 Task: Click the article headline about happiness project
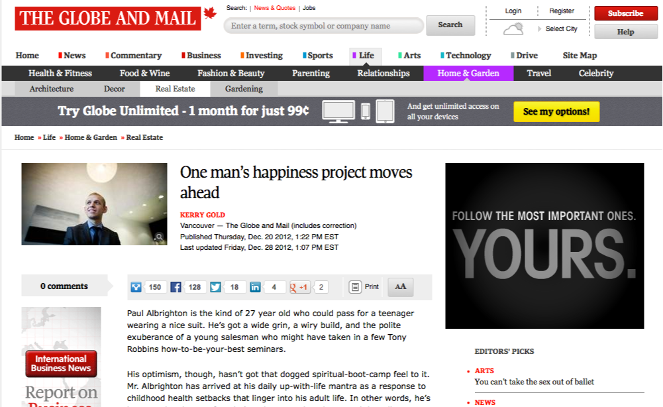pos(296,182)
